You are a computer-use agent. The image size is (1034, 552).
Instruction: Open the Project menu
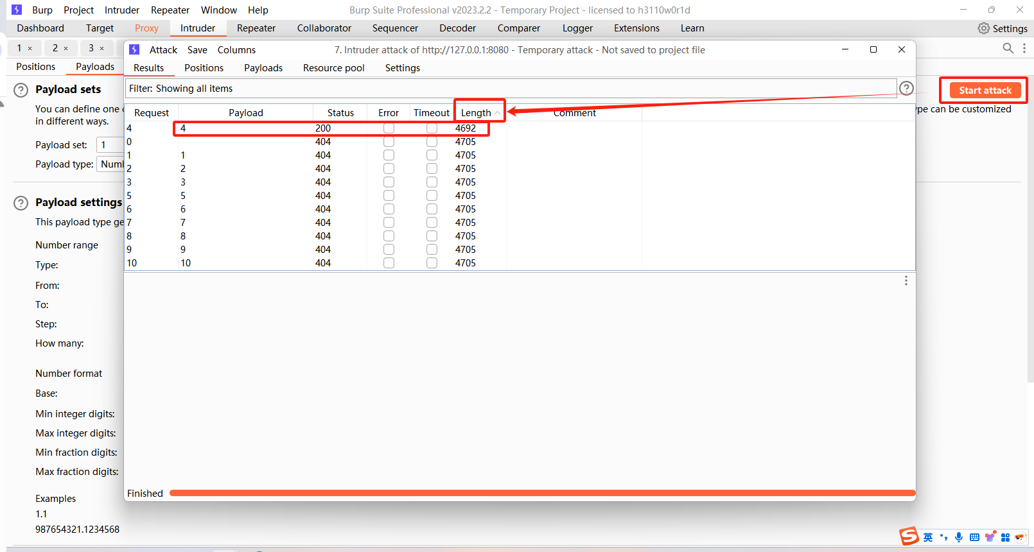[78, 10]
